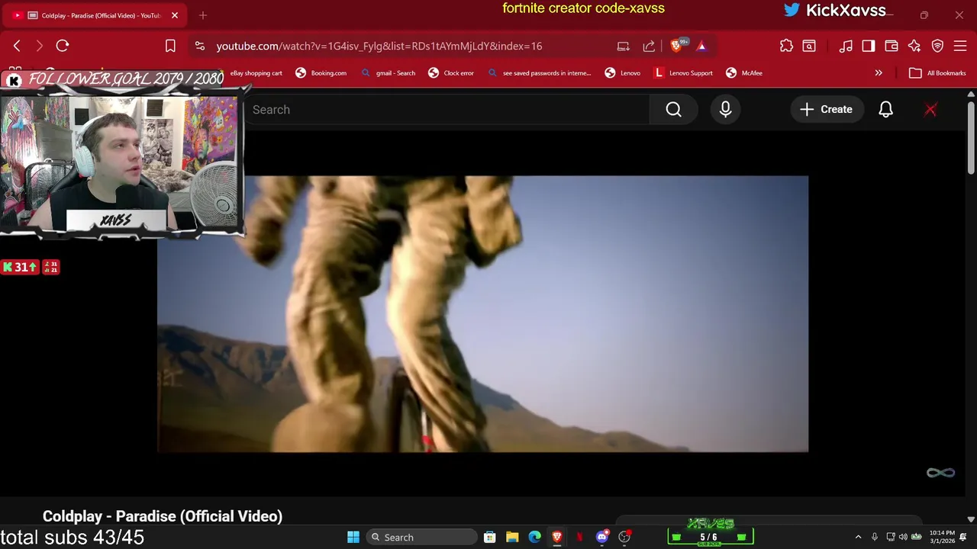This screenshot has height=549, width=977.
Task: Open Microsoft Store from the taskbar
Action: pyautogui.click(x=490, y=538)
